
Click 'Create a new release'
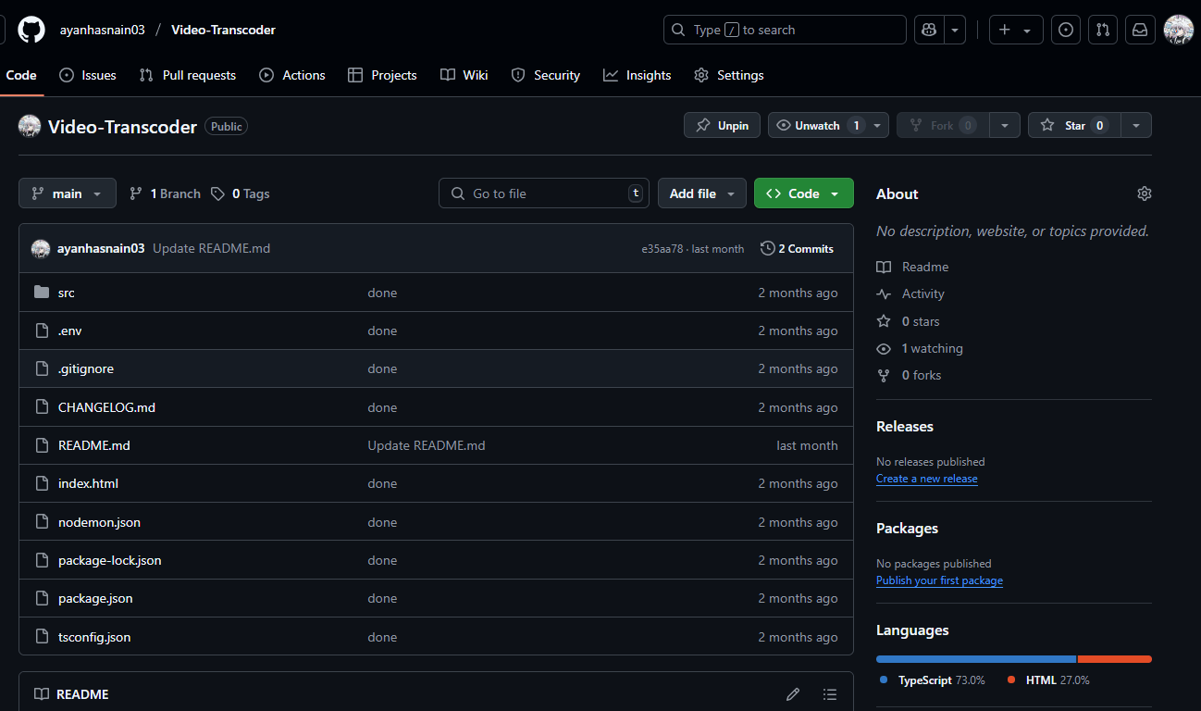coord(927,479)
